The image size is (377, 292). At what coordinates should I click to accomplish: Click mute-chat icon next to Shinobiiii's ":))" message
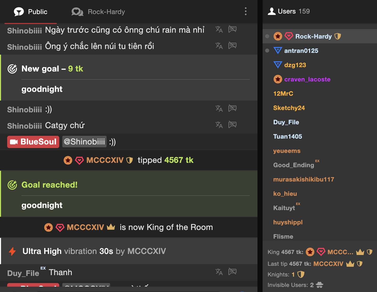coord(232,108)
